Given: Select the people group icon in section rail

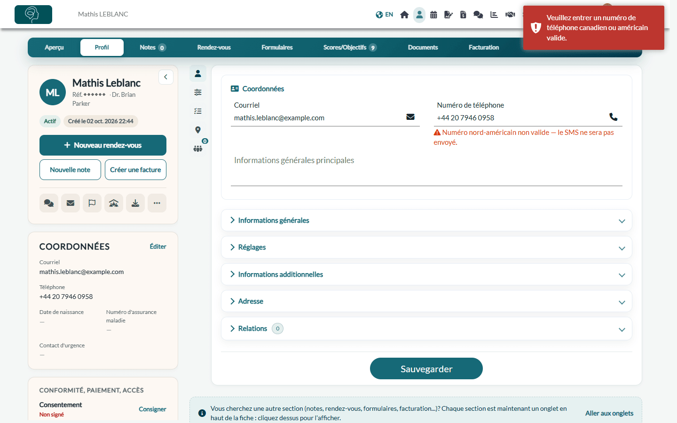Looking at the screenshot, I should (x=198, y=149).
